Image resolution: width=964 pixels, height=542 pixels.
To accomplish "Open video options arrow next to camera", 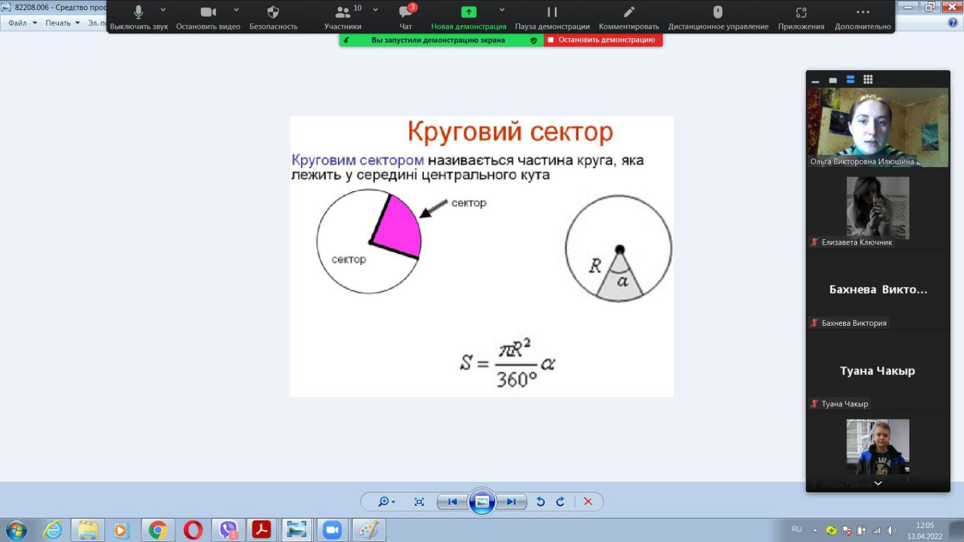I will coord(236,10).
